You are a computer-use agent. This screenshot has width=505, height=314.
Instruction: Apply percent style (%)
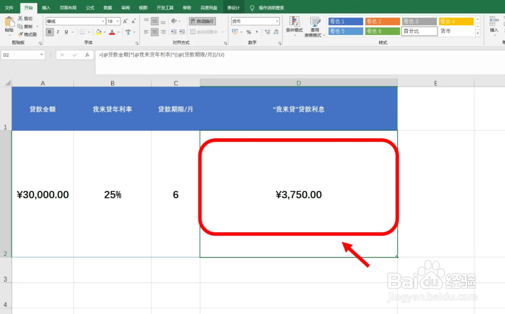point(249,32)
